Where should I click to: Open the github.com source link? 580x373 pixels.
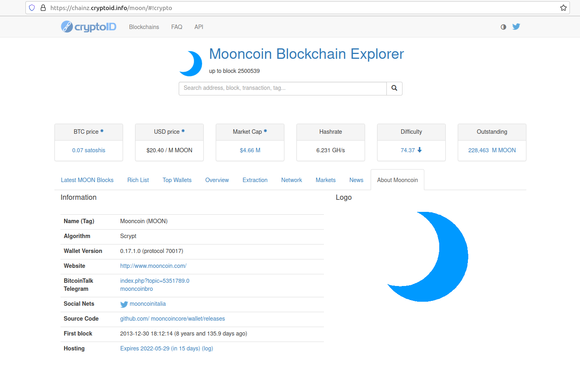[x=135, y=319]
